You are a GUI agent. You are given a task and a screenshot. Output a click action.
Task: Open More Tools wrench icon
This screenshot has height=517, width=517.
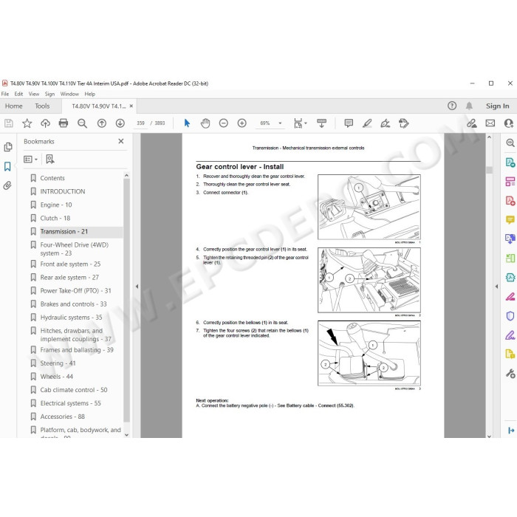click(510, 374)
